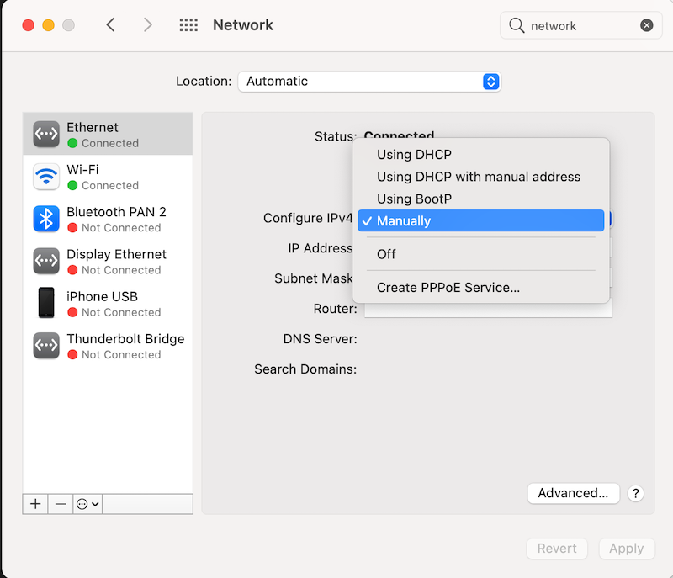
Task: Click the red iPhone USB status dot
Action: click(72, 312)
